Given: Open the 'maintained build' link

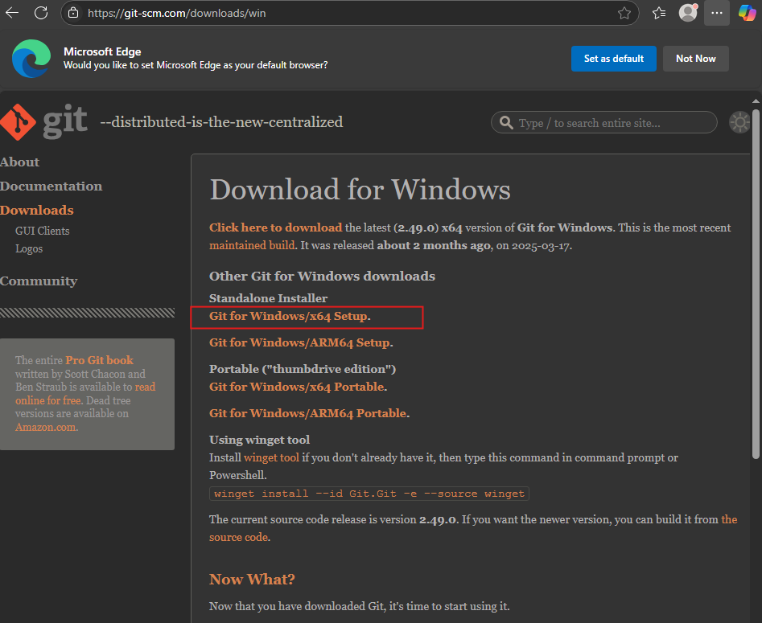Looking at the screenshot, I should pyautogui.click(x=252, y=245).
